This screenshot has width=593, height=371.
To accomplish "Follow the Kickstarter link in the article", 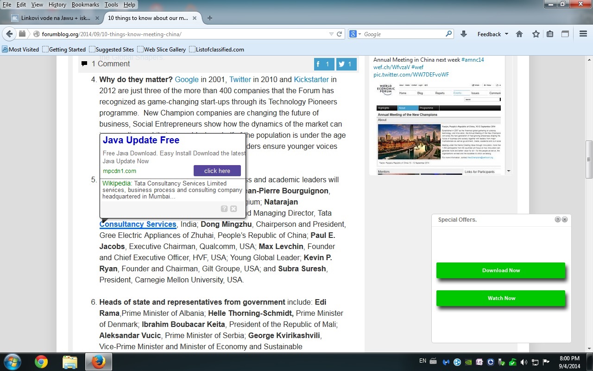I will 311,79.
